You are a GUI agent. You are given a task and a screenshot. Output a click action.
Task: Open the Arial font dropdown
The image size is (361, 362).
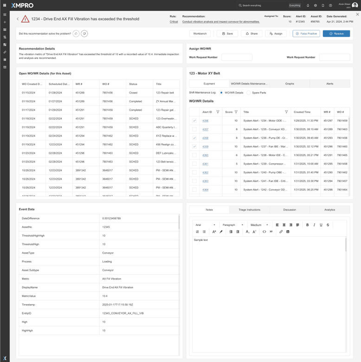(205, 225)
